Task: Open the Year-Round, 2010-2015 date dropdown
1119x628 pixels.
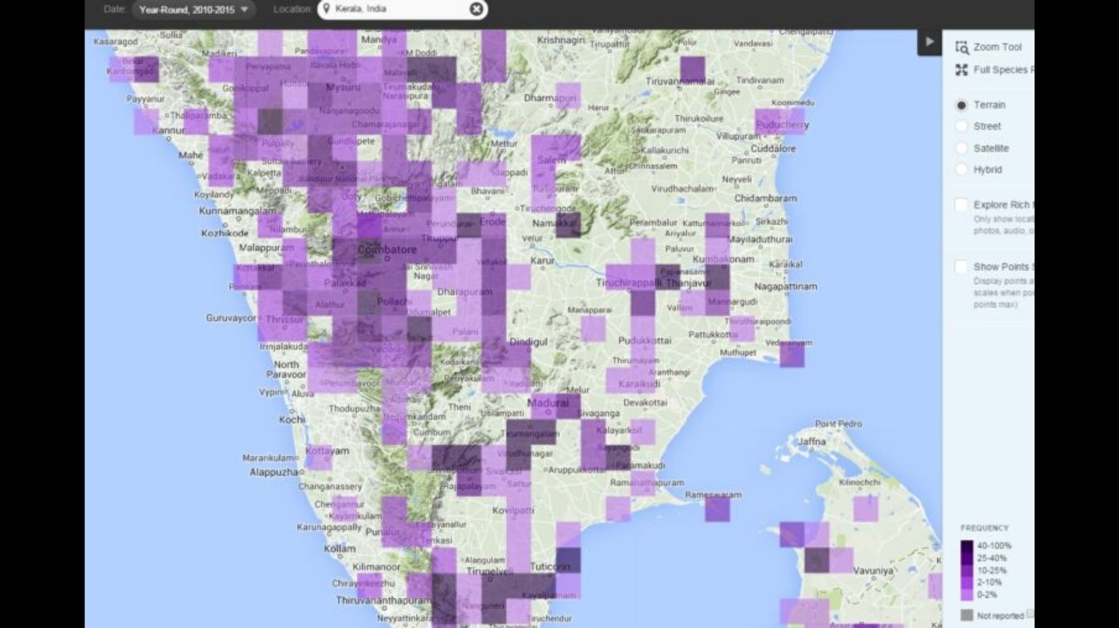Action: click(193, 9)
